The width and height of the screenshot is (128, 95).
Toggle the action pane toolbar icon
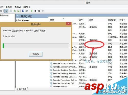pos(27,11)
